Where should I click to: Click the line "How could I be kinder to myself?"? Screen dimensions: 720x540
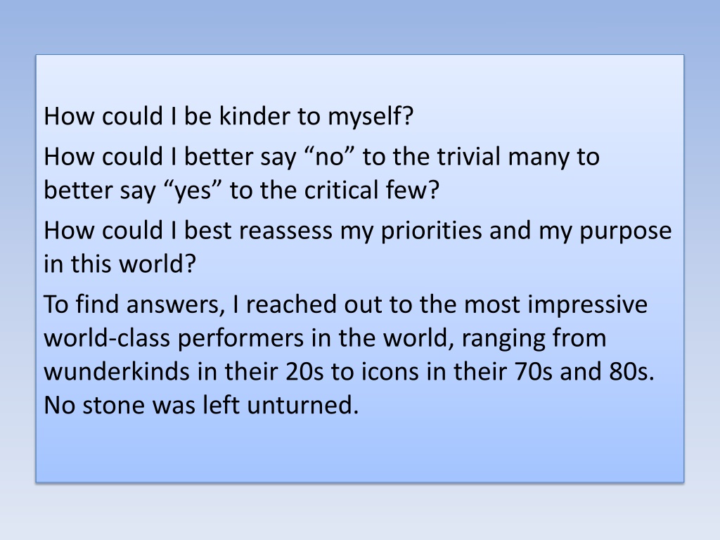click(x=229, y=116)
